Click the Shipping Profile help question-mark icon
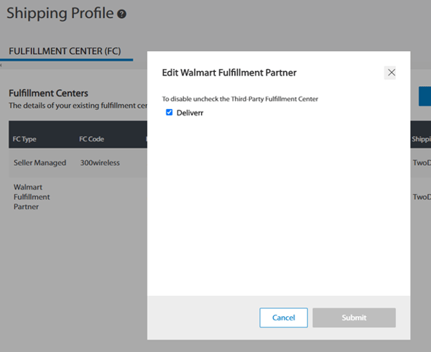The width and height of the screenshot is (431, 352). [x=122, y=14]
